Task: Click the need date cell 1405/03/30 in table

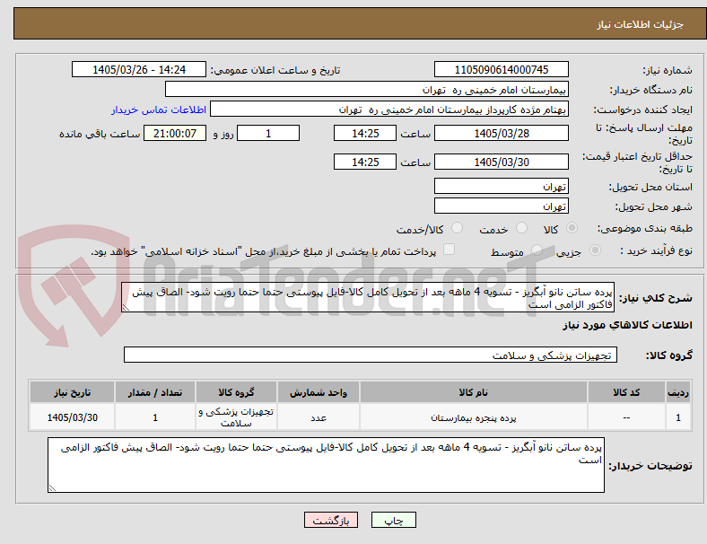Action: (x=72, y=417)
